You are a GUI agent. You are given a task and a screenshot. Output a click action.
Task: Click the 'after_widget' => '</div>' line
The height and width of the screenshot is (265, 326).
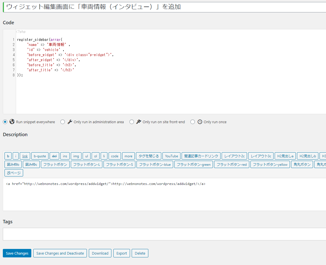[x=53, y=60]
